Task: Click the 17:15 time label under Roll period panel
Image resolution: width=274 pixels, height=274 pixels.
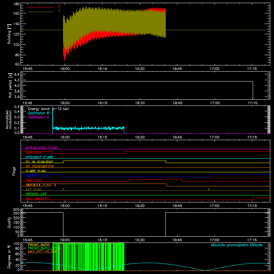Action: (252, 103)
